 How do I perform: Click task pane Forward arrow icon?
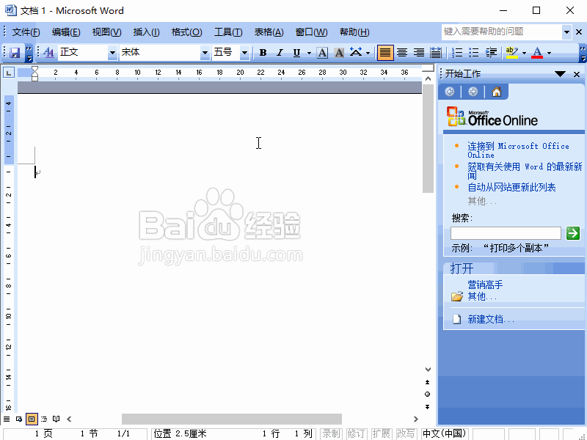pos(473,92)
